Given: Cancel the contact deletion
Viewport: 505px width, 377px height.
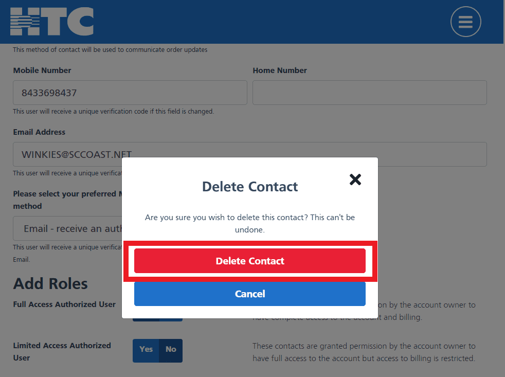Looking at the screenshot, I should (x=250, y=294).
